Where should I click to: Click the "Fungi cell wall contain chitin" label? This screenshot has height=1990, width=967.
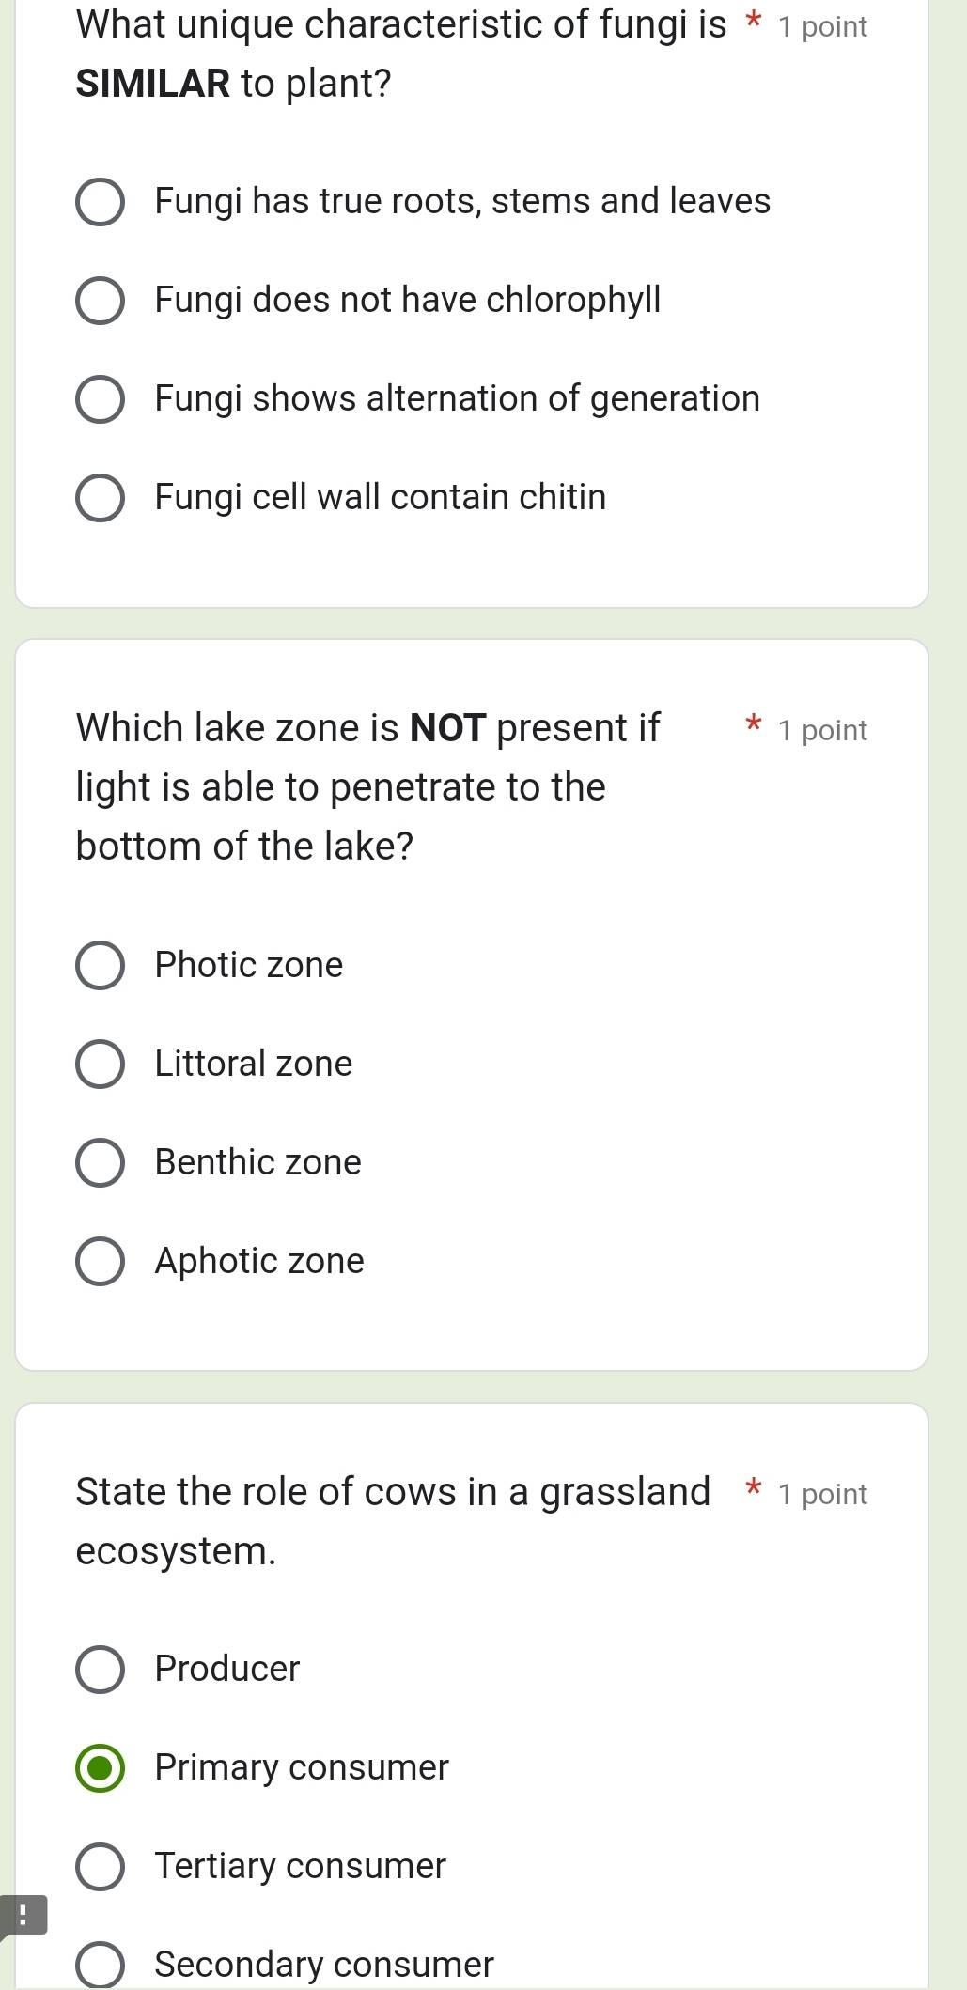pos(380,497)
